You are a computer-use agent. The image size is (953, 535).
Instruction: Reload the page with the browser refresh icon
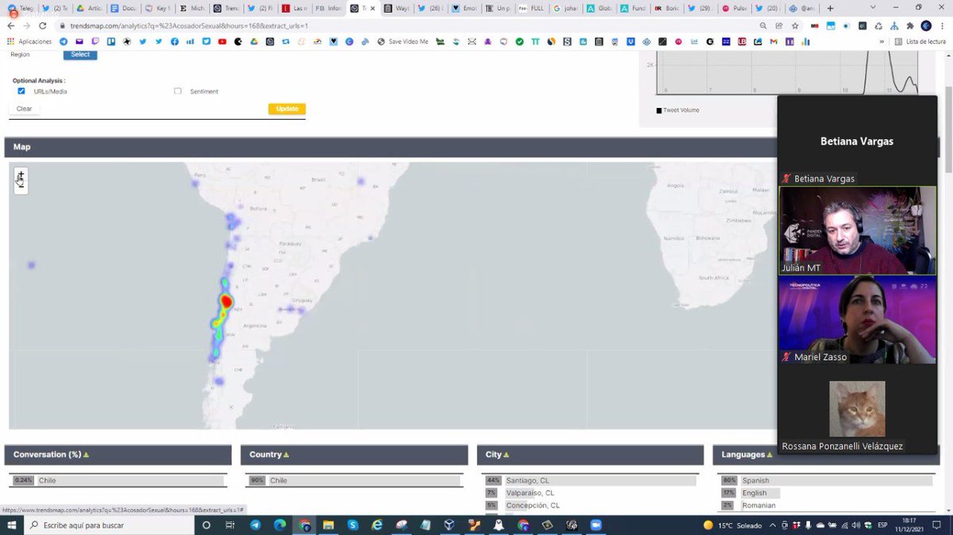[41, 25]
